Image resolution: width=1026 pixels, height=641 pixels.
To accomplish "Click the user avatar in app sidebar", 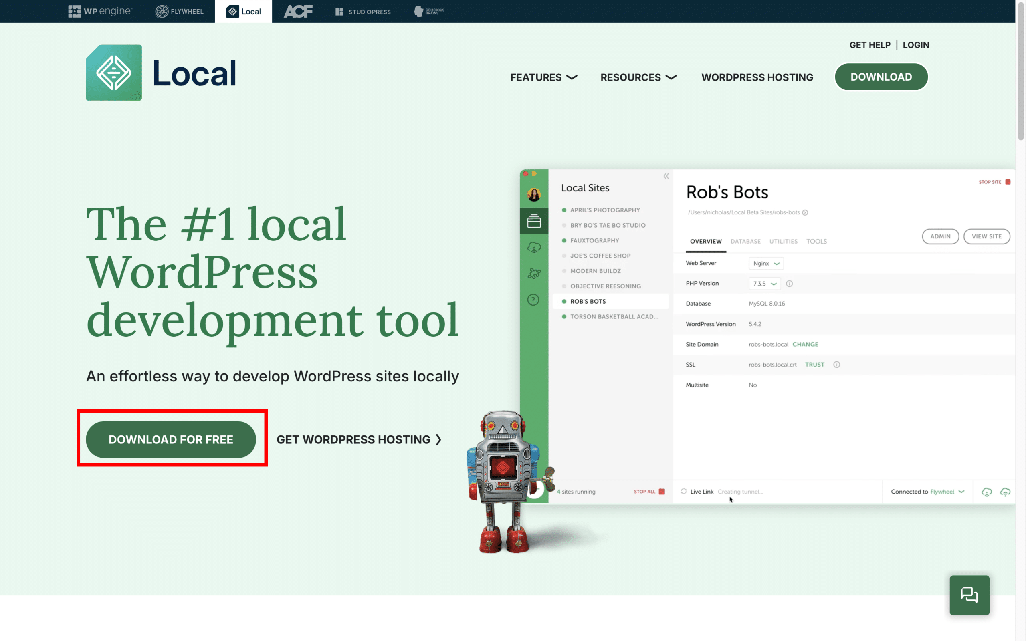I will [534, 195].
